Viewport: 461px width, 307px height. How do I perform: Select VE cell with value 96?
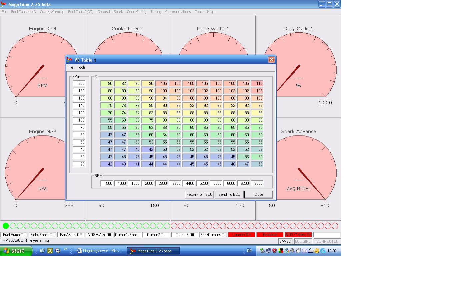pos(175,98)
